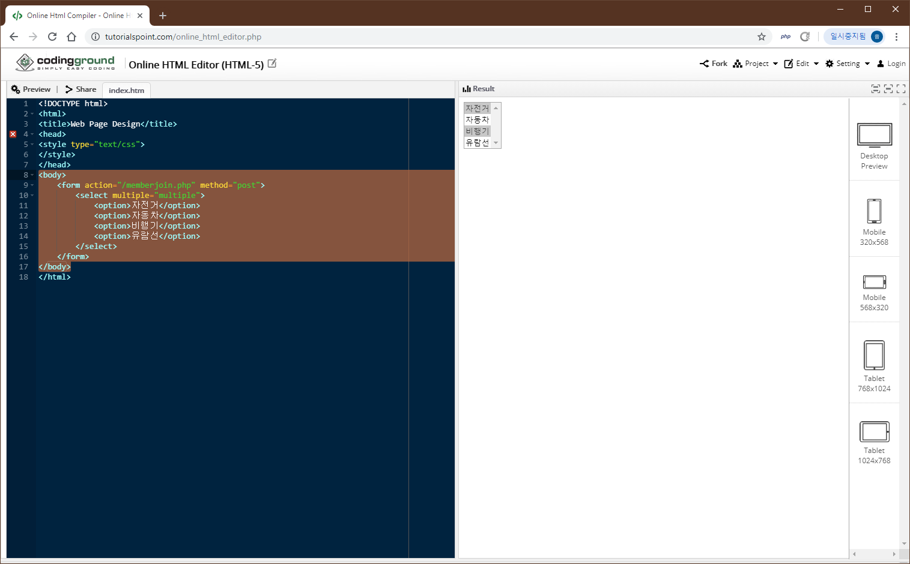Select the 자전거 option in list
Viewport: 910px width, 564px height.
(x=477, y=108)
